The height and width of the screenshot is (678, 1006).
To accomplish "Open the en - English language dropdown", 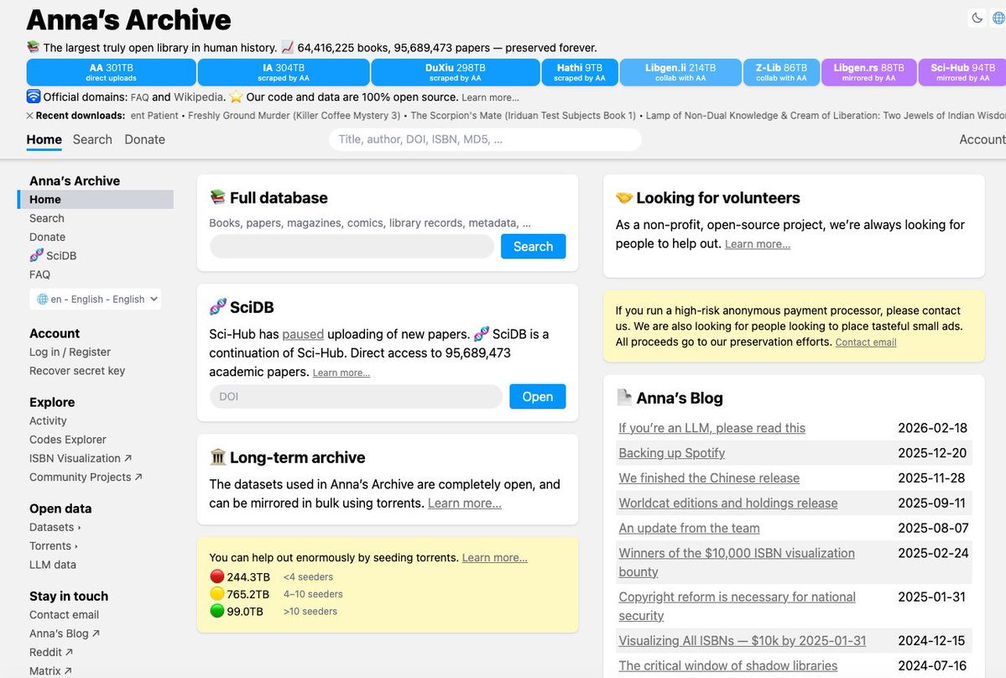I will [x=95, y=299].
